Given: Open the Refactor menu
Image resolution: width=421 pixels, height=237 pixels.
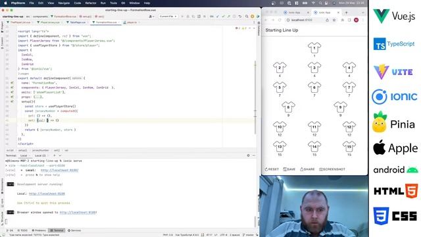Looking at the screenshot, I should (91, 3).
